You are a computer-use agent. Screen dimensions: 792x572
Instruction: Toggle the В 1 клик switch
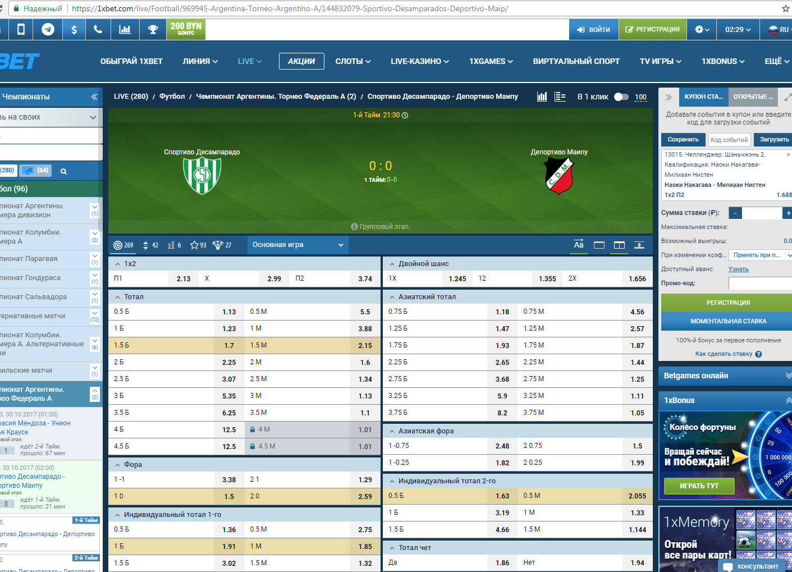[x=621, y=97]
